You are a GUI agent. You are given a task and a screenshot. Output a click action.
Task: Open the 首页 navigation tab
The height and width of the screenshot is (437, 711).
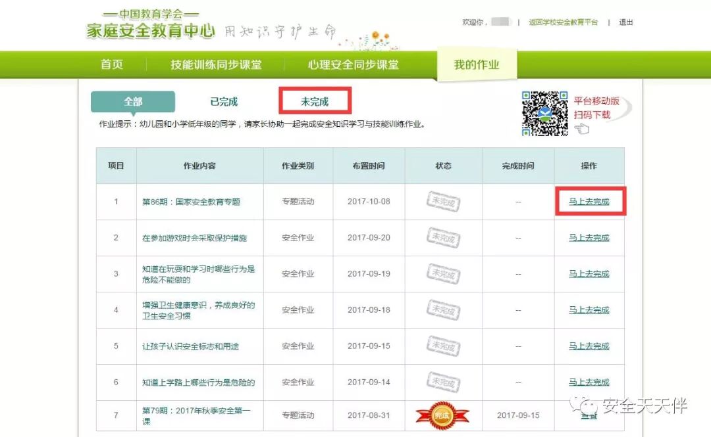pos(112,64)
